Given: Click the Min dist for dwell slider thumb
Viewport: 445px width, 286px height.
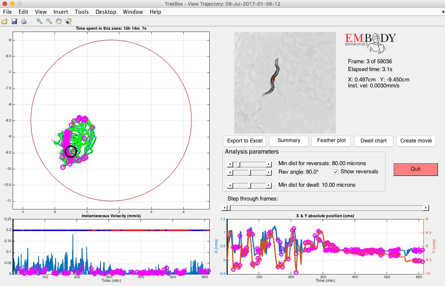Looking at the screenshot, I should (249, 186).
